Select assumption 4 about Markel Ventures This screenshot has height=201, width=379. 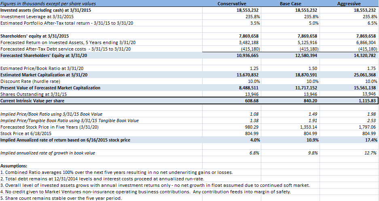(146, 192)
